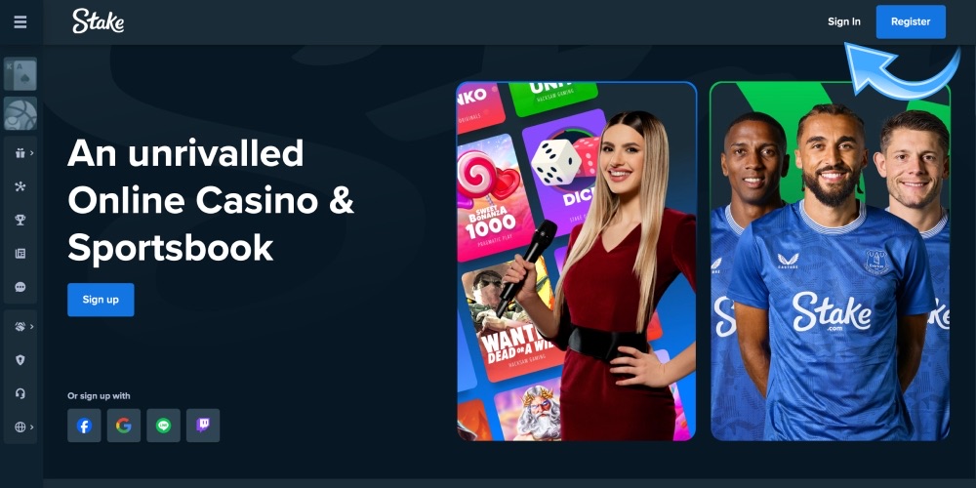This screenshot has height=488, width=976.
Task: Expand the gift promotions menu in the sidebar
Action: [23, 153]
